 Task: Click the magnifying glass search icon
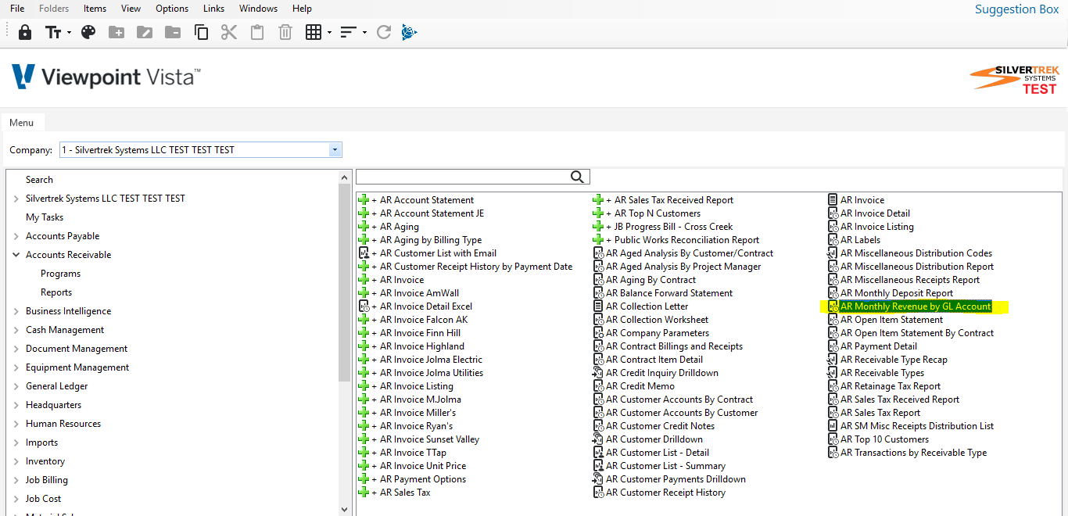tap(578, 177)
